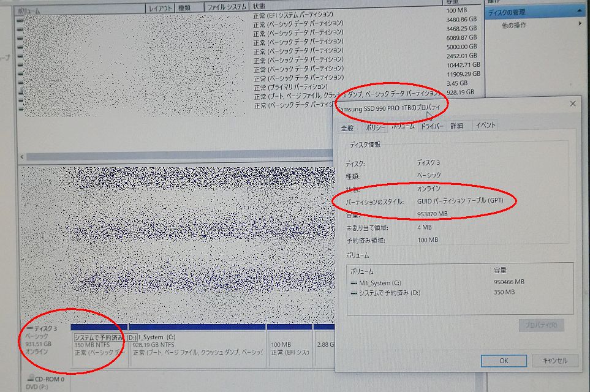
Task: Select the M1_System (C:) volume in dialog list
Action: tap(380, 282)
